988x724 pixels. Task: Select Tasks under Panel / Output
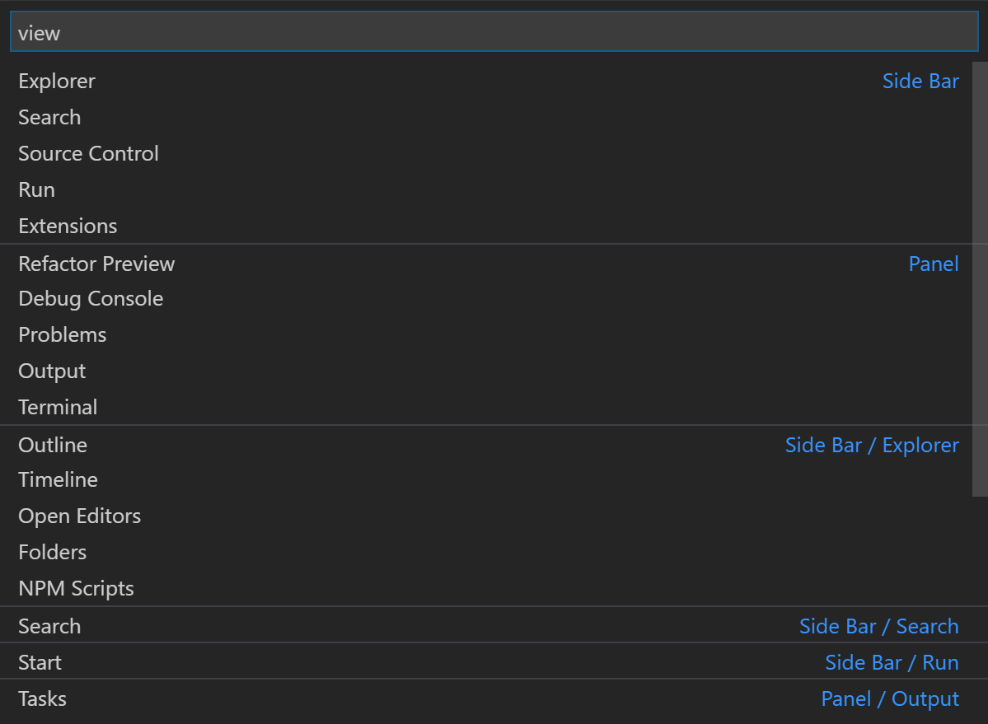pyautogui.click(x=42, y=698)
